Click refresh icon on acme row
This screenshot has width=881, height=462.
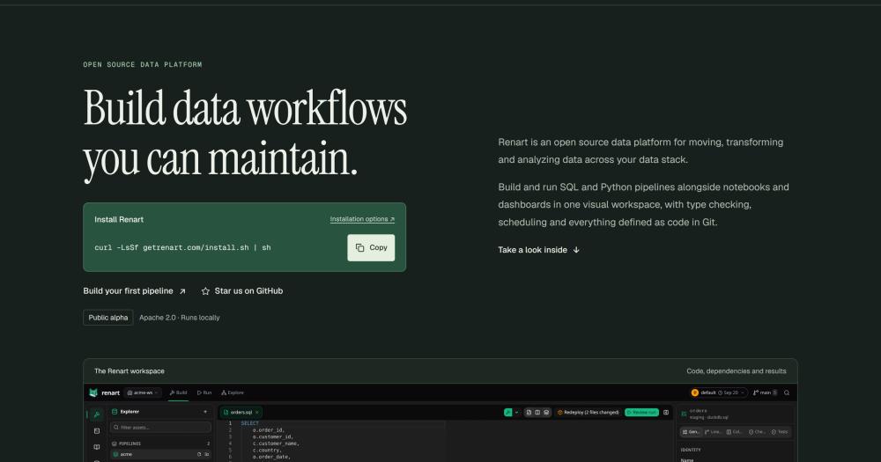point(199,454)
